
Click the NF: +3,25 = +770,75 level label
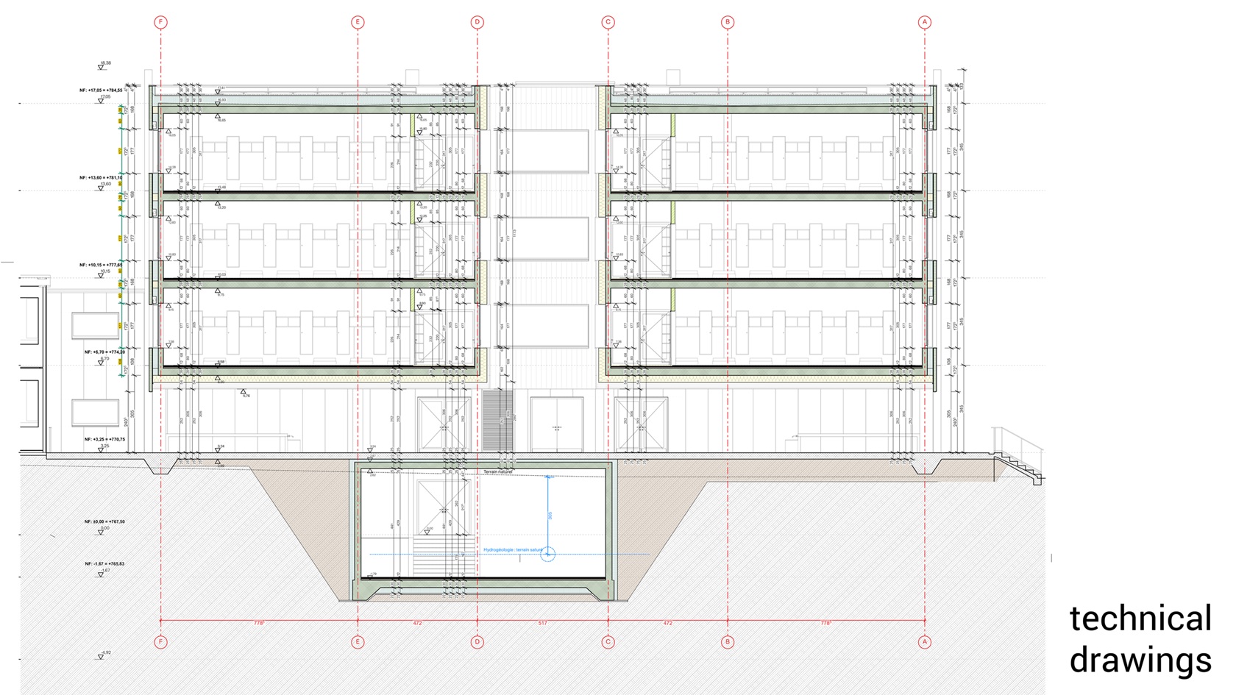pos(104,439)
